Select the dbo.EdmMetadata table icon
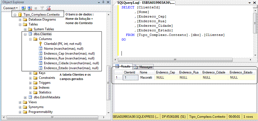 30,97
